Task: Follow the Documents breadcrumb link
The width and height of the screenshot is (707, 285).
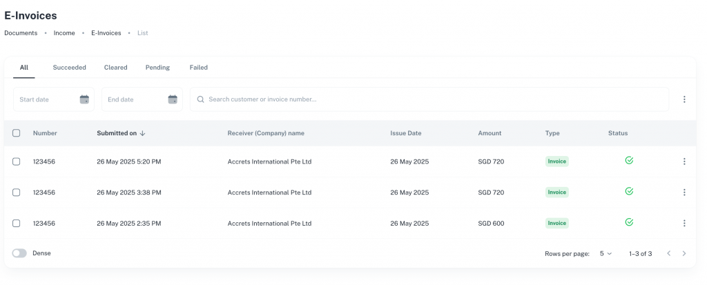Action: tap(21, 33)
